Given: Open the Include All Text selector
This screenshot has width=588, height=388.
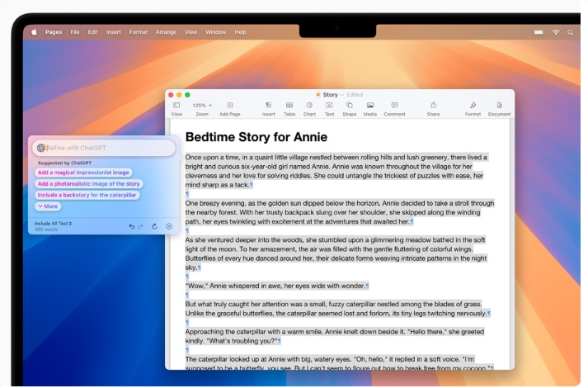Looking at the screenshot, I should [x=53, y=224].
